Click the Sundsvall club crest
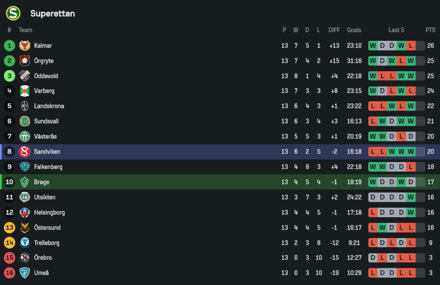 pyautogui.click(x=25, y=121)
